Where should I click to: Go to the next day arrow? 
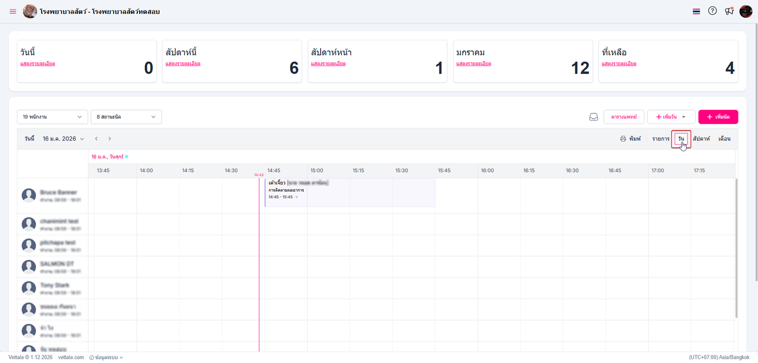pyautogui.click(x=109, y=139)
